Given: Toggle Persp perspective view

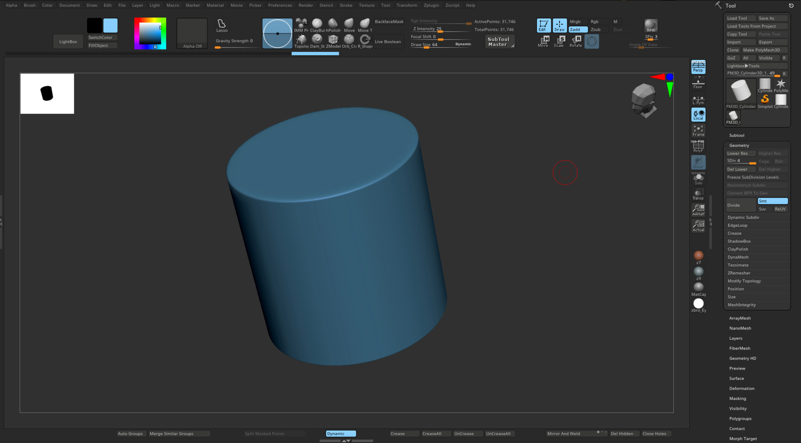Looking at the screenshot, I should [x=698, y=67].
